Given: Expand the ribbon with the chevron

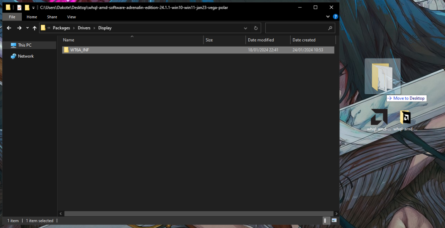Looking at the screenshot, I should 328,17.
